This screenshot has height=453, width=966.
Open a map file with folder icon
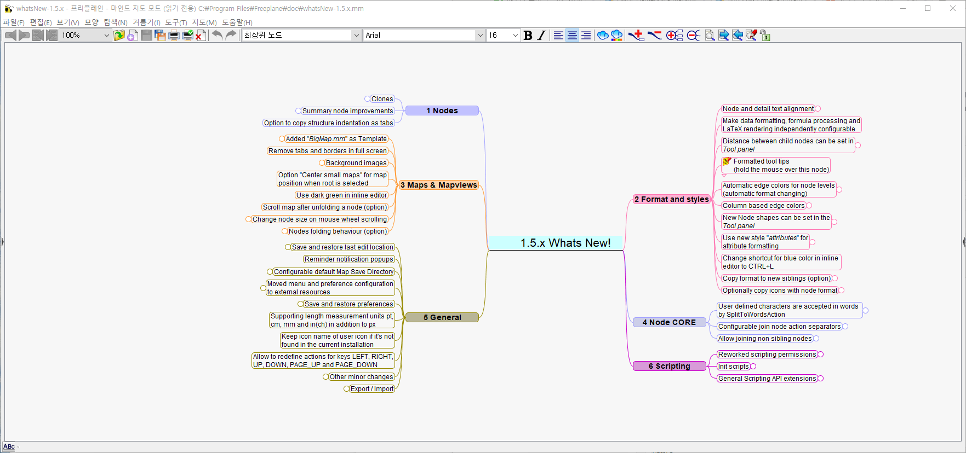pyautogui.click(x=119, y=35)
